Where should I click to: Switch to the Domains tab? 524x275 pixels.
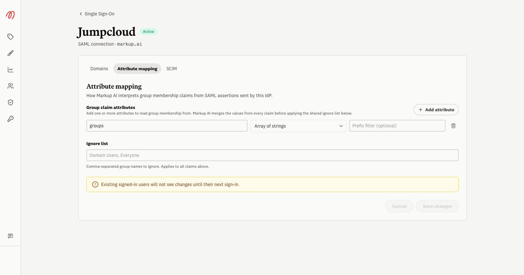click(x=99, y=69)
